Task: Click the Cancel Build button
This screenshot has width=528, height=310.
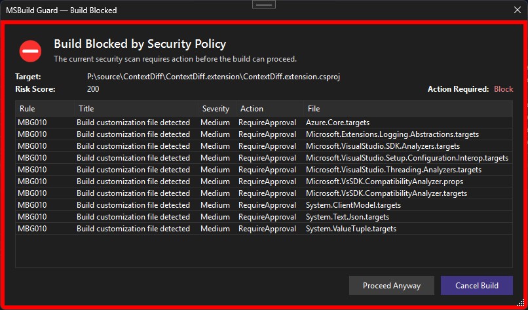Action: coord(477,285)
